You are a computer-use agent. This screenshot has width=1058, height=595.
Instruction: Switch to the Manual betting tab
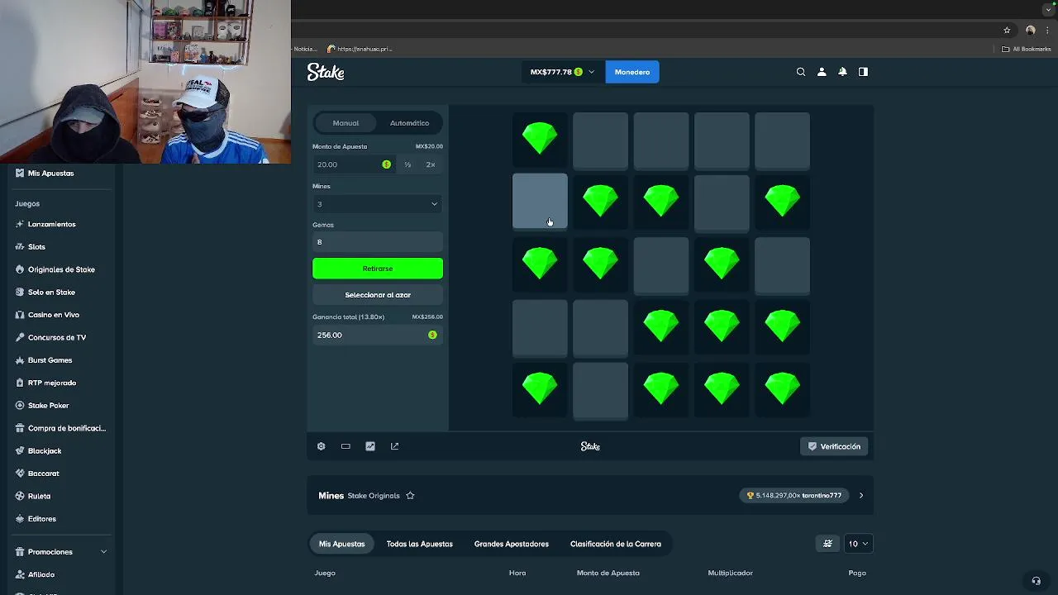point(346,123)
